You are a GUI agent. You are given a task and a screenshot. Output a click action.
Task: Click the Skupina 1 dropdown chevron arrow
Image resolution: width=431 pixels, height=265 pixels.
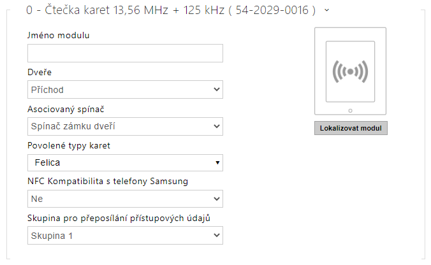[217, 235]
